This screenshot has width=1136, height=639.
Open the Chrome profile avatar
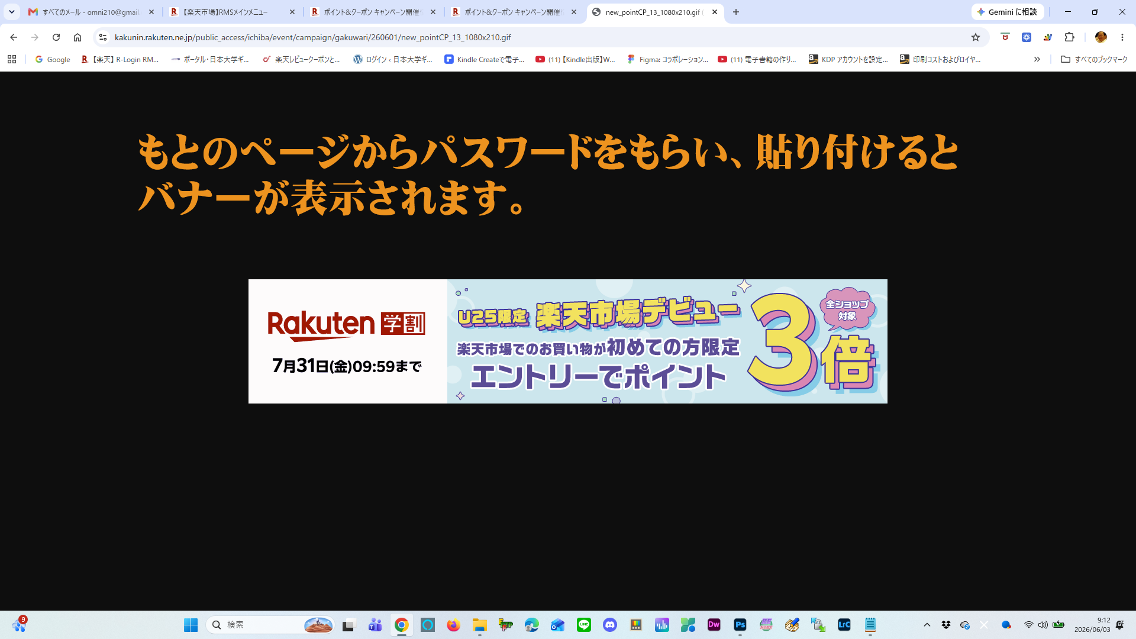pos(1100,37)
